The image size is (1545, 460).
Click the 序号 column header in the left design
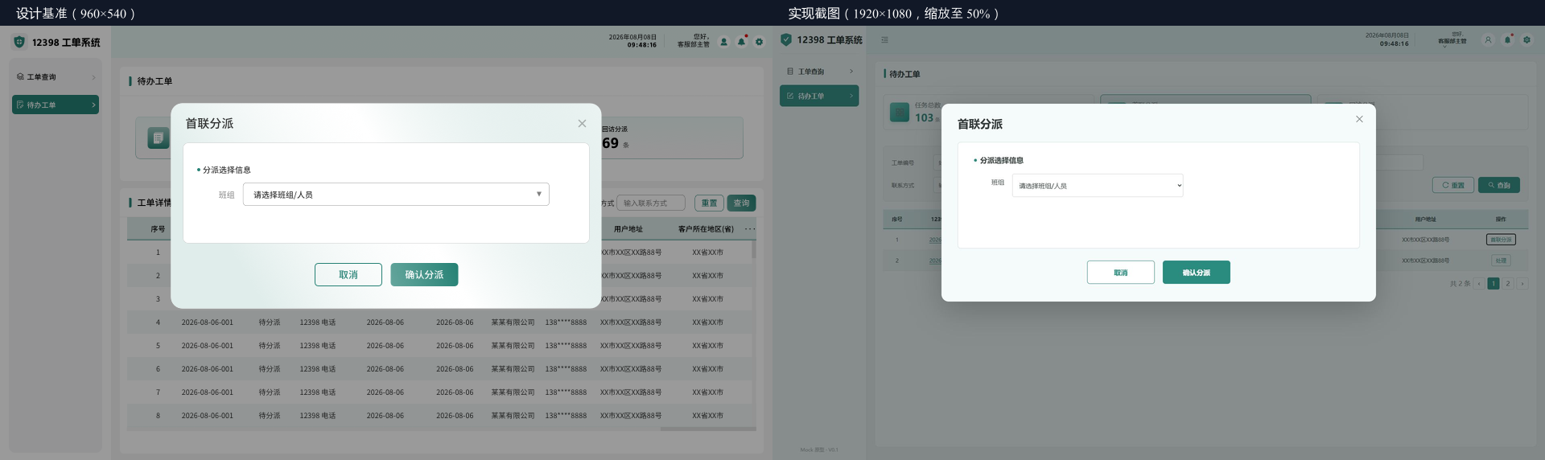pos(158,229)
